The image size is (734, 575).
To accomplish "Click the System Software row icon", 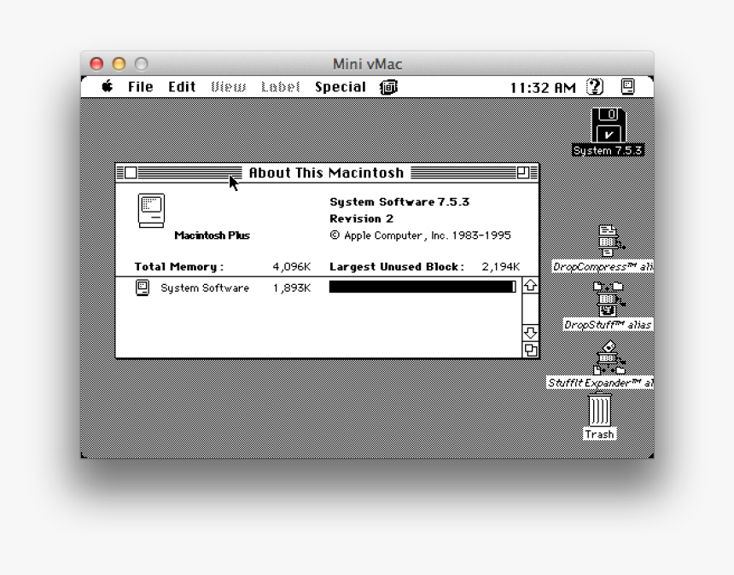I will click(x=143, y=287).
